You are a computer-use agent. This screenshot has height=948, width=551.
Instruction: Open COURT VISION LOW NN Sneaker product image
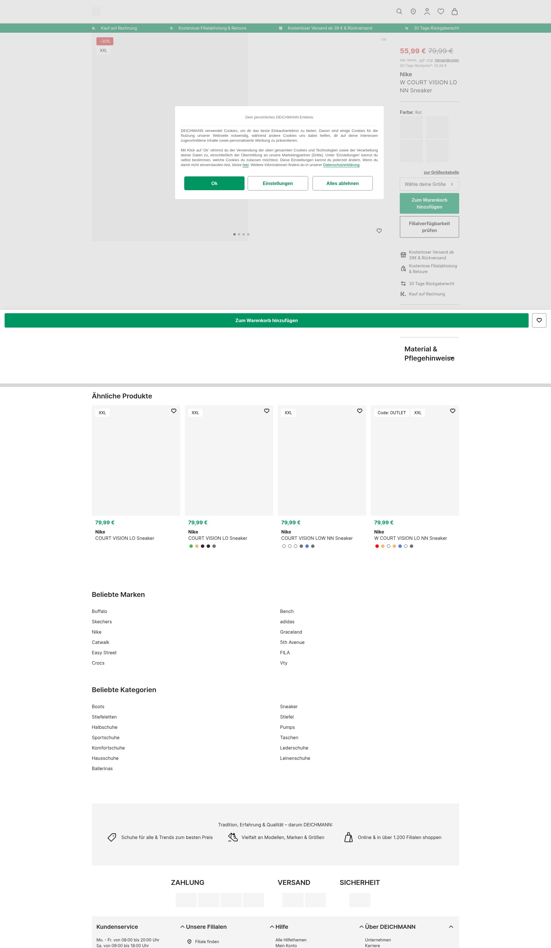[x=322, y=460]
